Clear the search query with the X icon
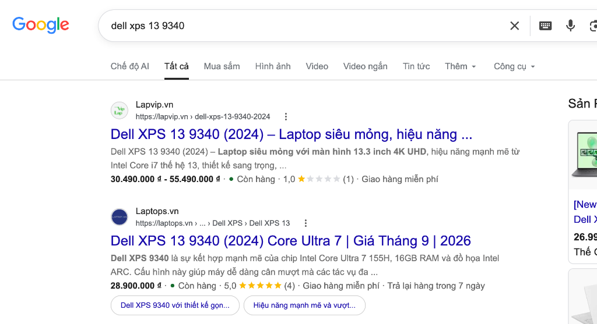 514,26
